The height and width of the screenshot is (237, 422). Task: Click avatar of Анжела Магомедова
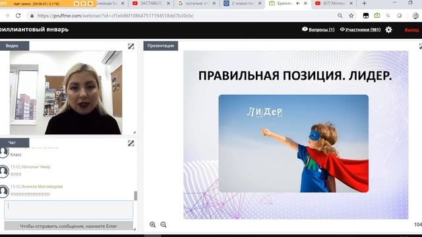(4, 192)
